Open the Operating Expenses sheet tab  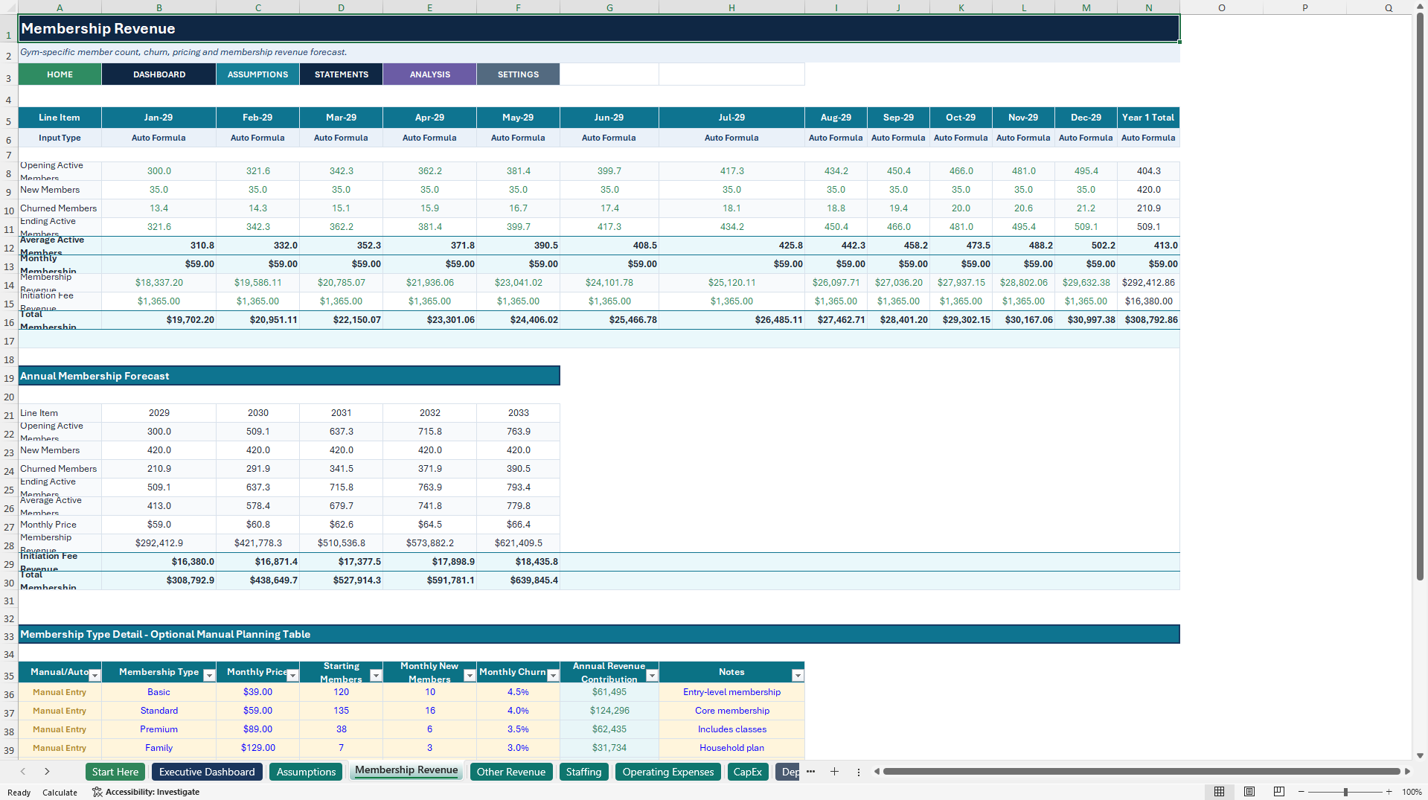pyautogui.click(x=668, y=772)
